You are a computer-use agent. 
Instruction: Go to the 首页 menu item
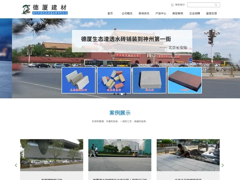tap(110, 13)
